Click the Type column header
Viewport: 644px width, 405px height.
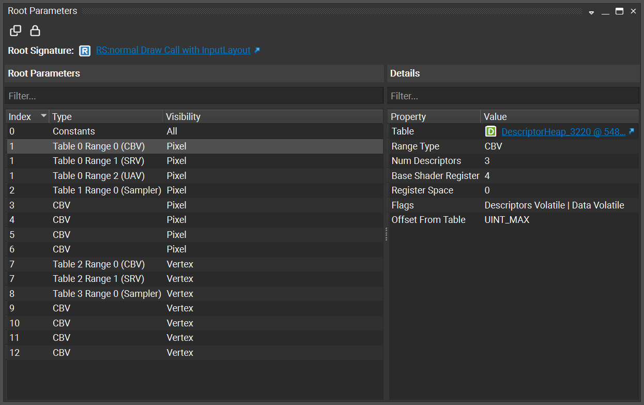[60, 116]
